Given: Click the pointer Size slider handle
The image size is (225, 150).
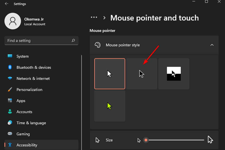Looking at the screenshot, I should point(146,140).
